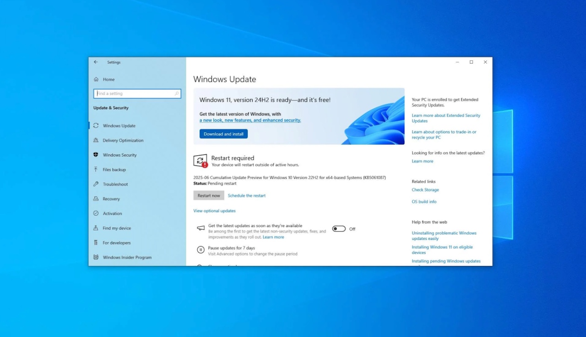Open View optional updates link
This screenshot has height=337, width=586.
pyautogui.click(x=214, y=211)
